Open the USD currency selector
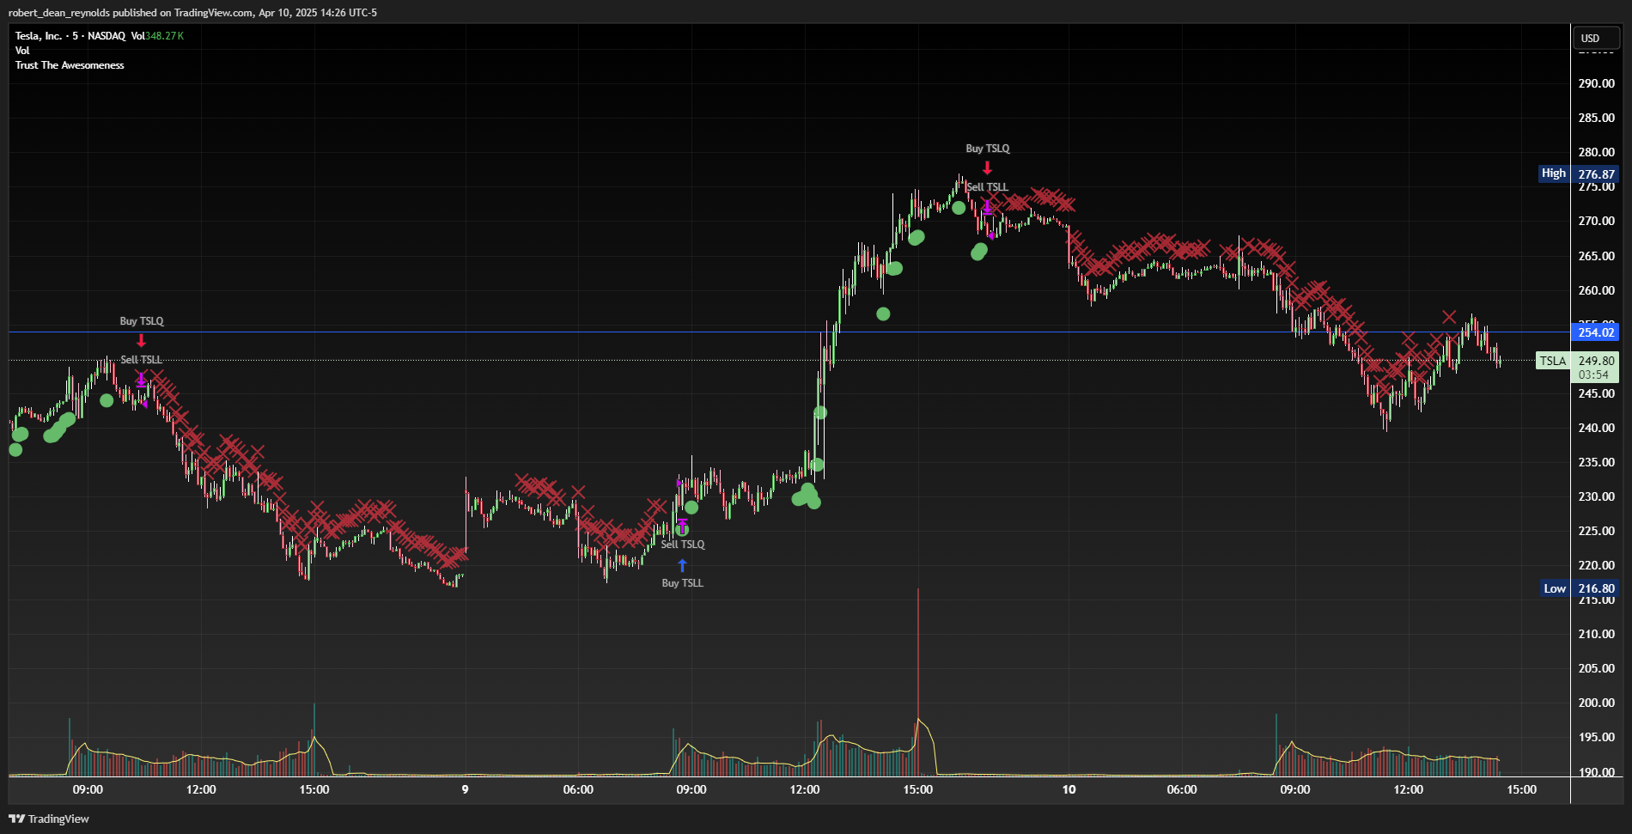The height and width of the screenshot is (834, 1632). point(1597,38)
